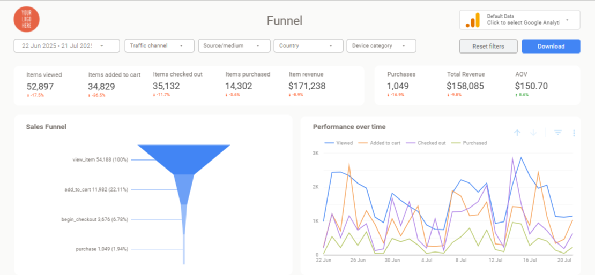Click the orange Your Logo Here icon
Image resolution: width=595 pixels, height=275 pixels.
(27, 19)
